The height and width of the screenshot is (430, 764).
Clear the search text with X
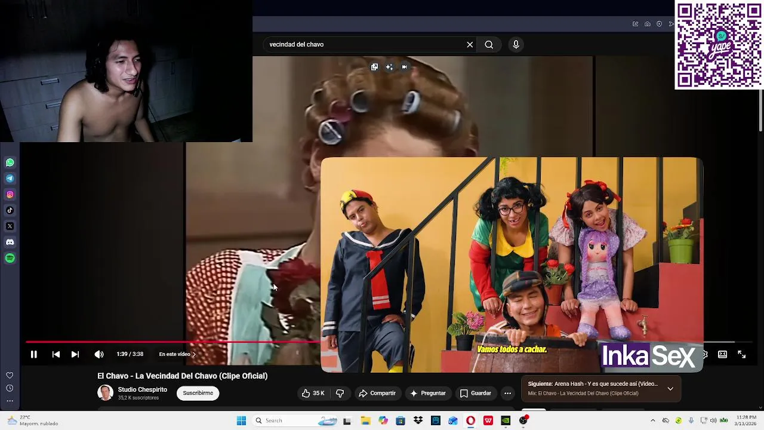pyautogui.click(x=470, y=44)
